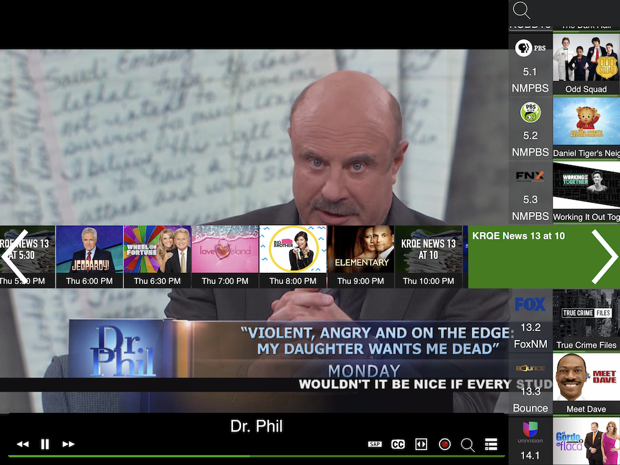
Task: Click the fast forward button
Action: 68,444
